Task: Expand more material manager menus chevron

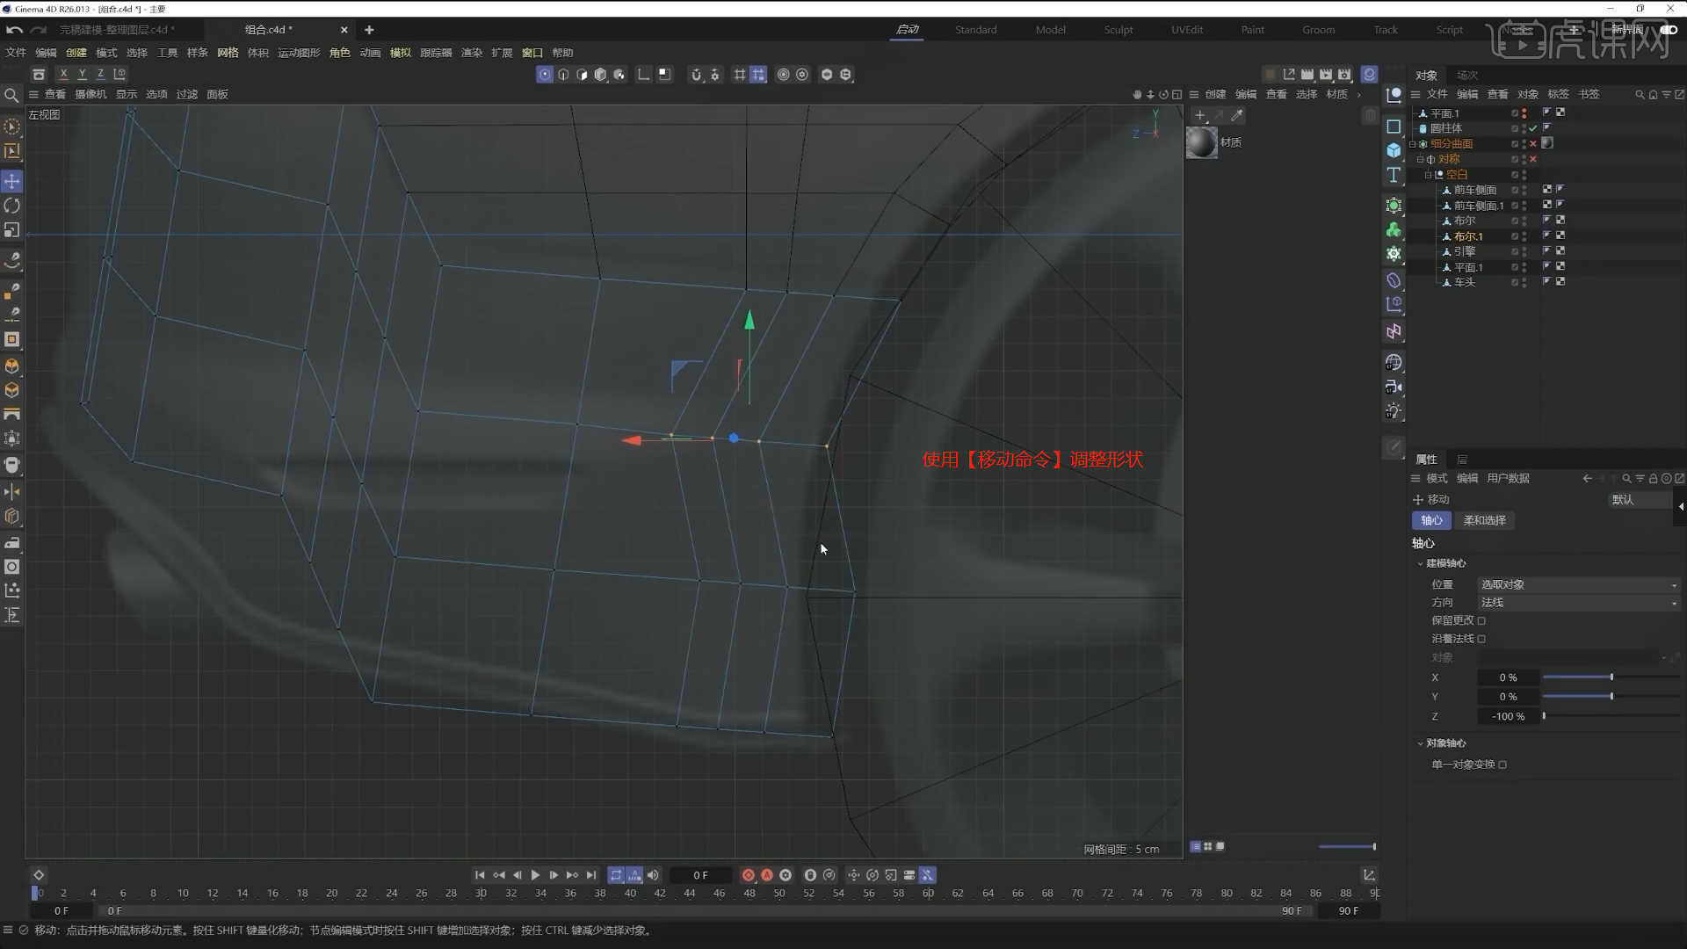Action: click(1359, 94)
